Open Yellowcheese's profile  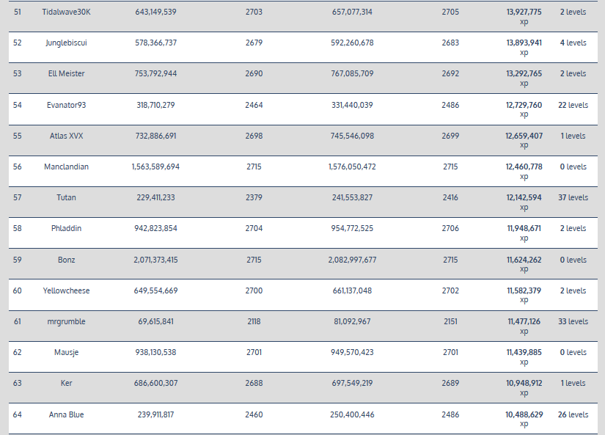[x=66, y=290]
